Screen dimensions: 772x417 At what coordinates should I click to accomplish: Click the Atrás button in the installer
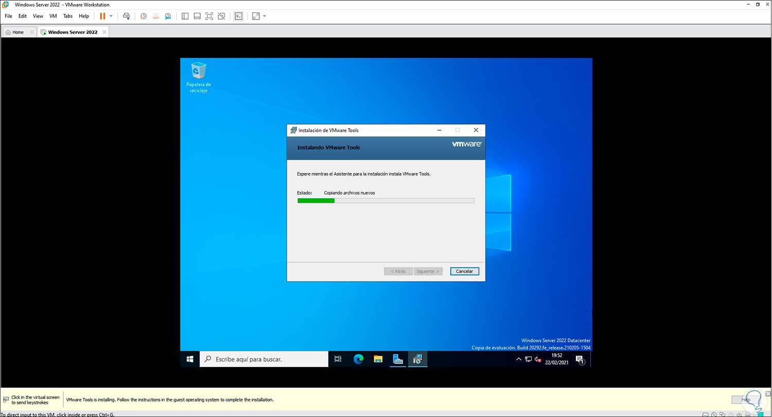398,271
